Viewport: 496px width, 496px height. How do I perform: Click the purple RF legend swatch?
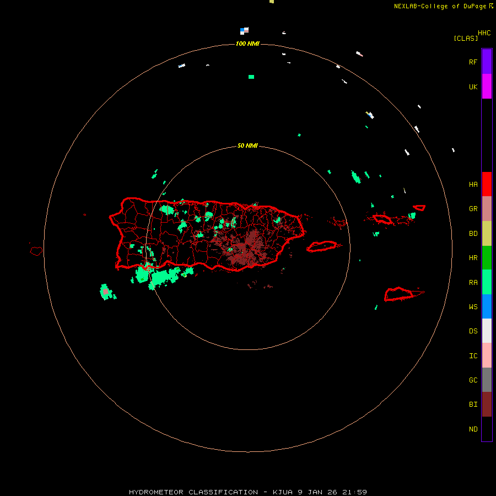[487, 62]
